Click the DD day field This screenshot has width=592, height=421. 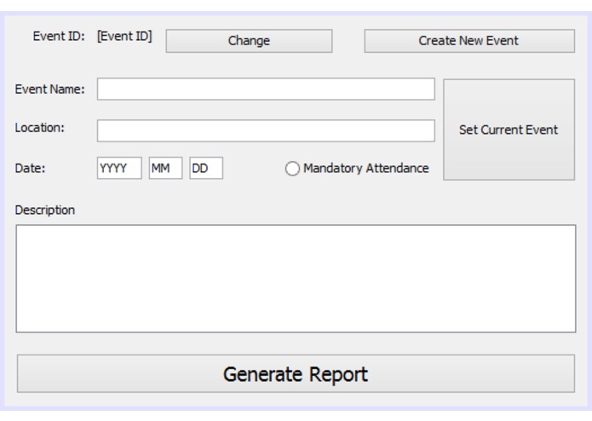pos(206,168)
